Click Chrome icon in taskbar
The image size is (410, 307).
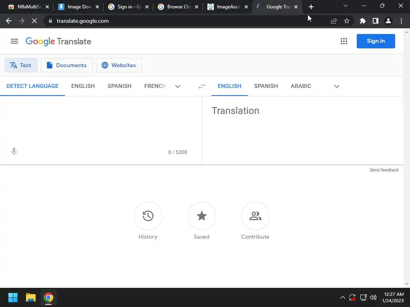point(48,297)
